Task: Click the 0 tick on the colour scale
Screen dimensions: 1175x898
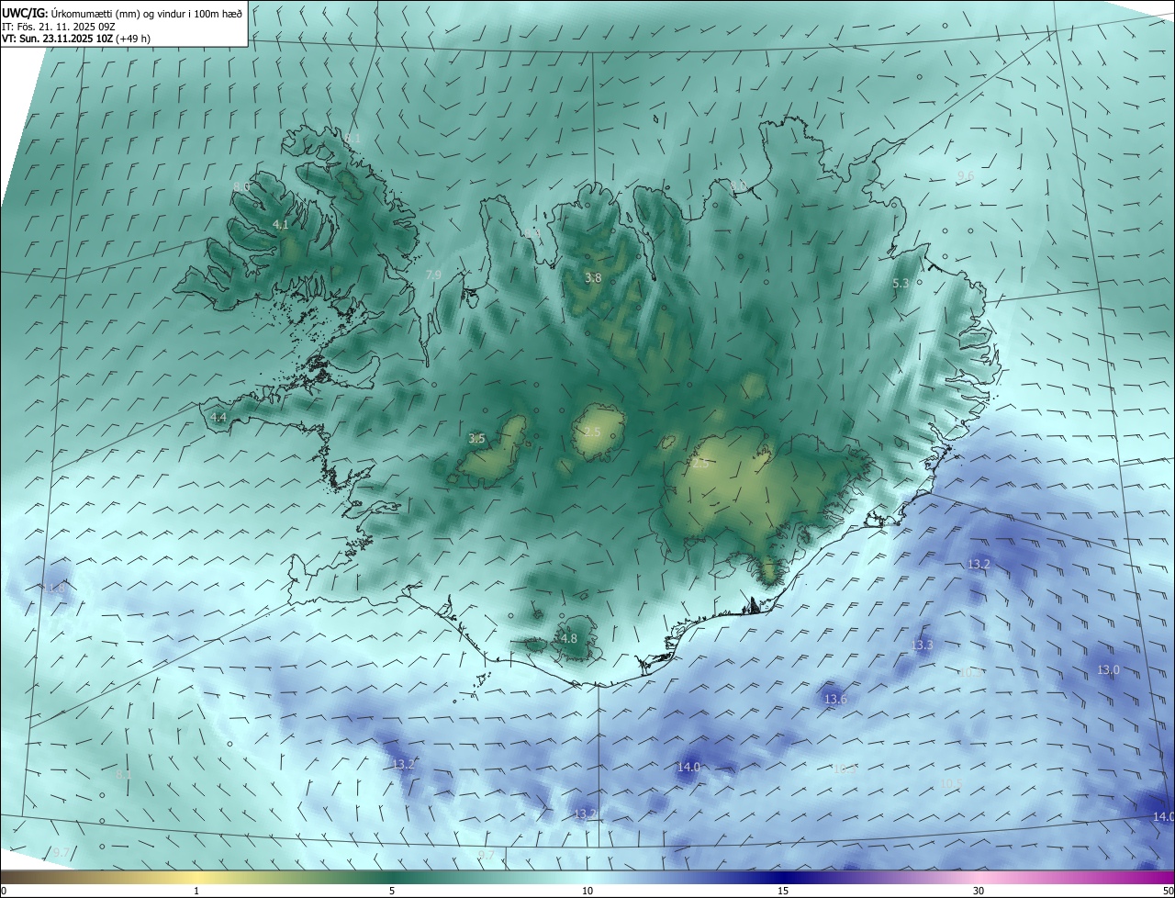Action: [4, 891]
